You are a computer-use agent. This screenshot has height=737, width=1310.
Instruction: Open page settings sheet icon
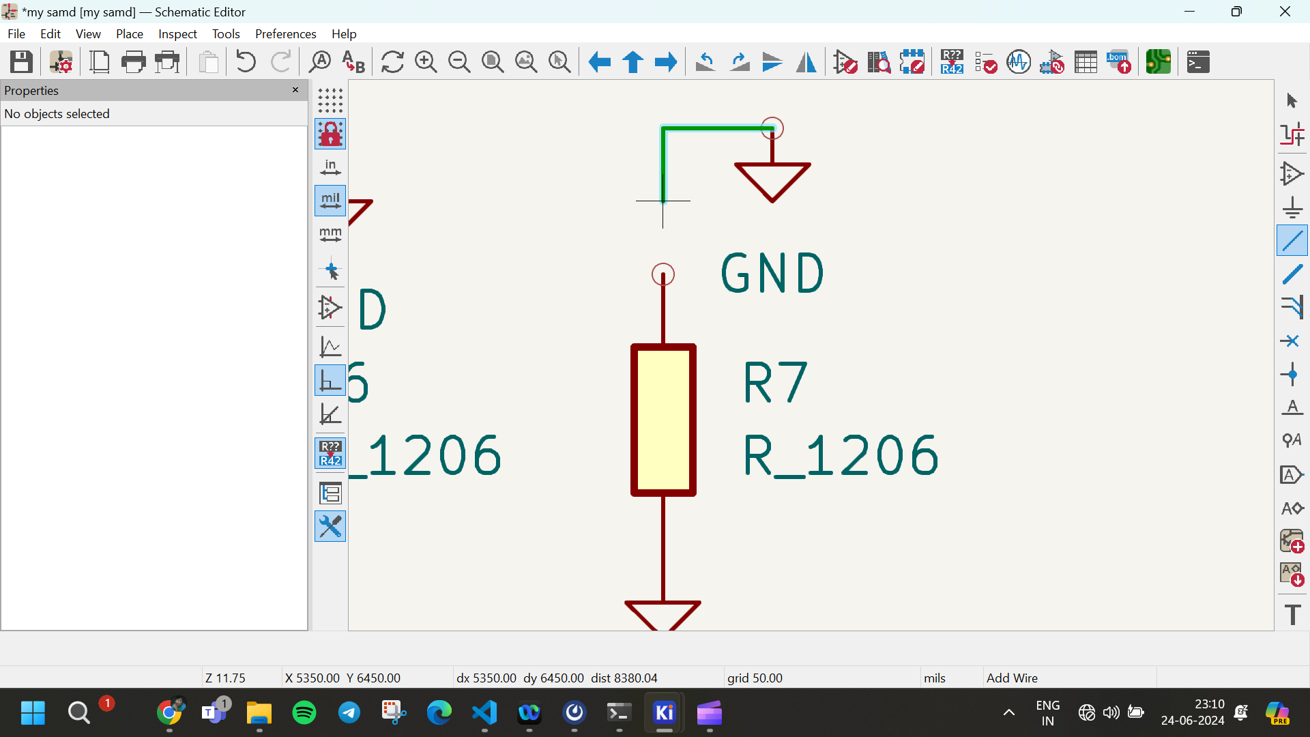coord(100,62)
